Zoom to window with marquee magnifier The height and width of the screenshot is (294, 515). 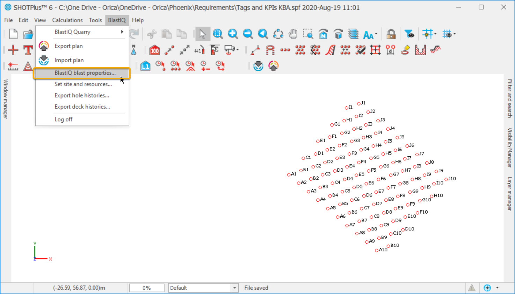(x=218, y=34)
